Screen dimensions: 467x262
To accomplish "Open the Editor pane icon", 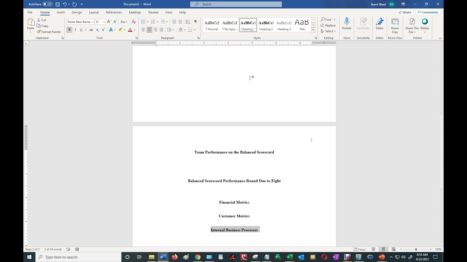I will coord(380,24).
